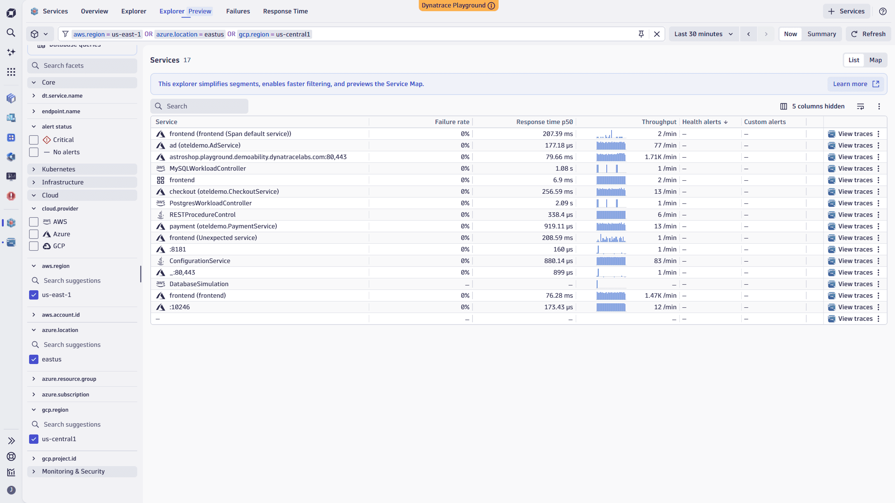Open the Failures tab
895x503 pixels.
pos(238,11)
